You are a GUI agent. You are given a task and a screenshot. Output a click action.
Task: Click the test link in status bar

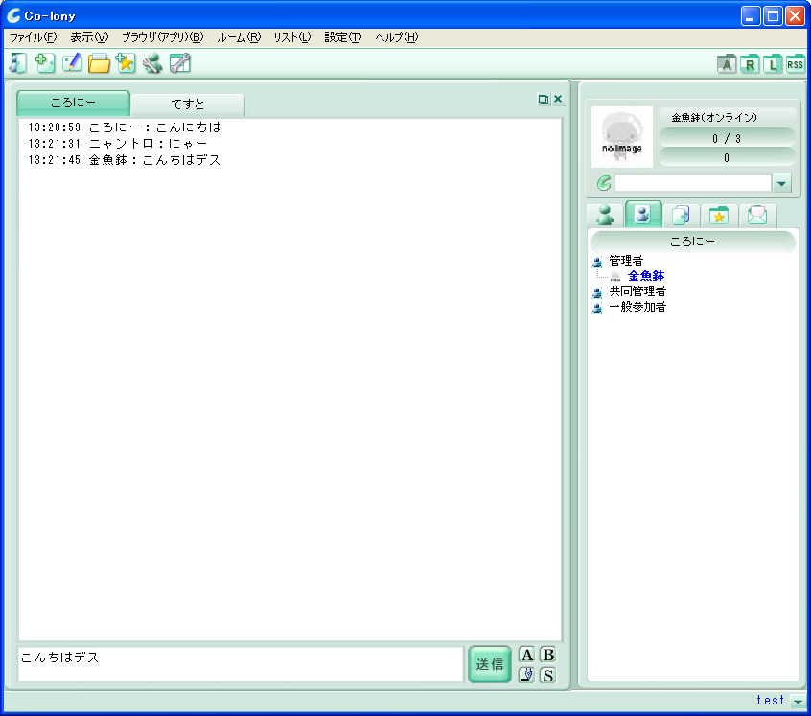coord(770,700)
